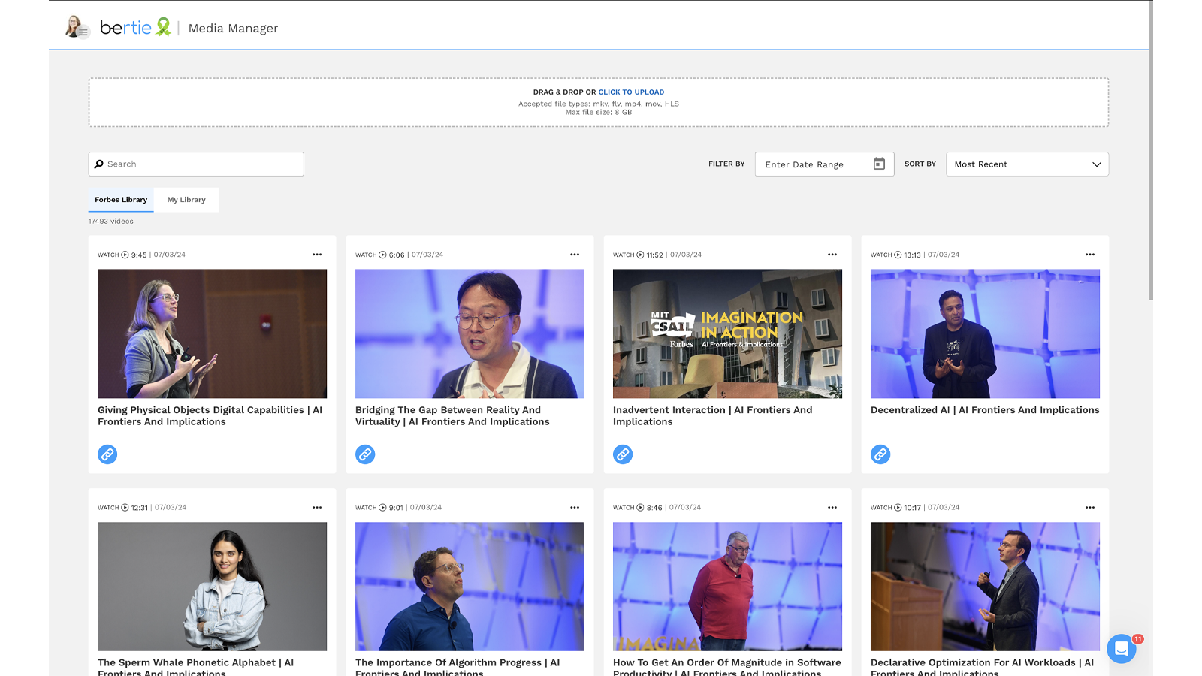The width and height of the screenshot is (1202, 676).
Task: Open Order Of Magnitude Software Productivity thumbnail
Action: [727, 587]
